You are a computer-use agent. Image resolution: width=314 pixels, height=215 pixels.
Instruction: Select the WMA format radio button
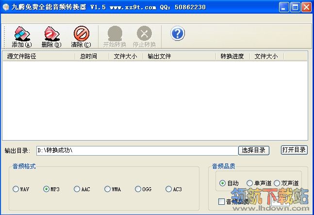click(x=108, y=189)
